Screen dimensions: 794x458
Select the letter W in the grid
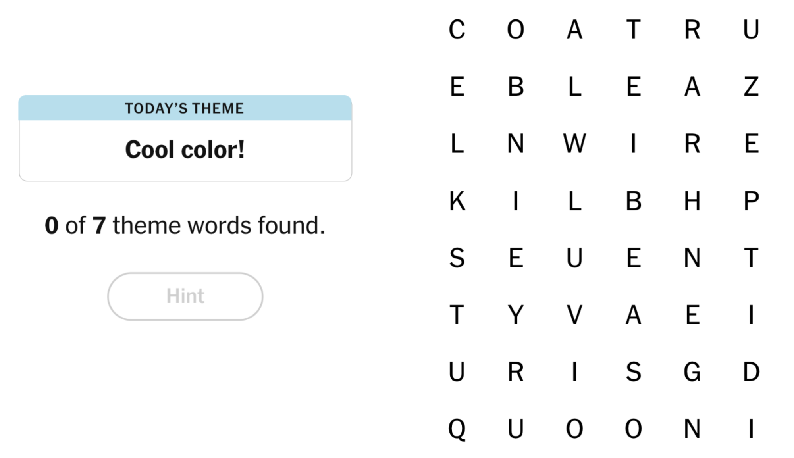[575, 144]
